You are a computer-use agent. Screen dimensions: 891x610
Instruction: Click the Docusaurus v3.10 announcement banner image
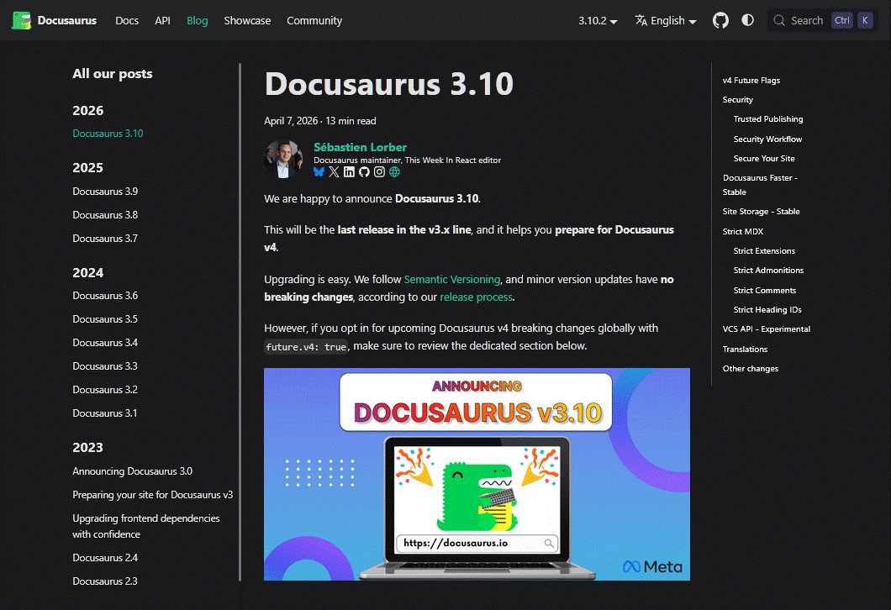pos(477,474)
